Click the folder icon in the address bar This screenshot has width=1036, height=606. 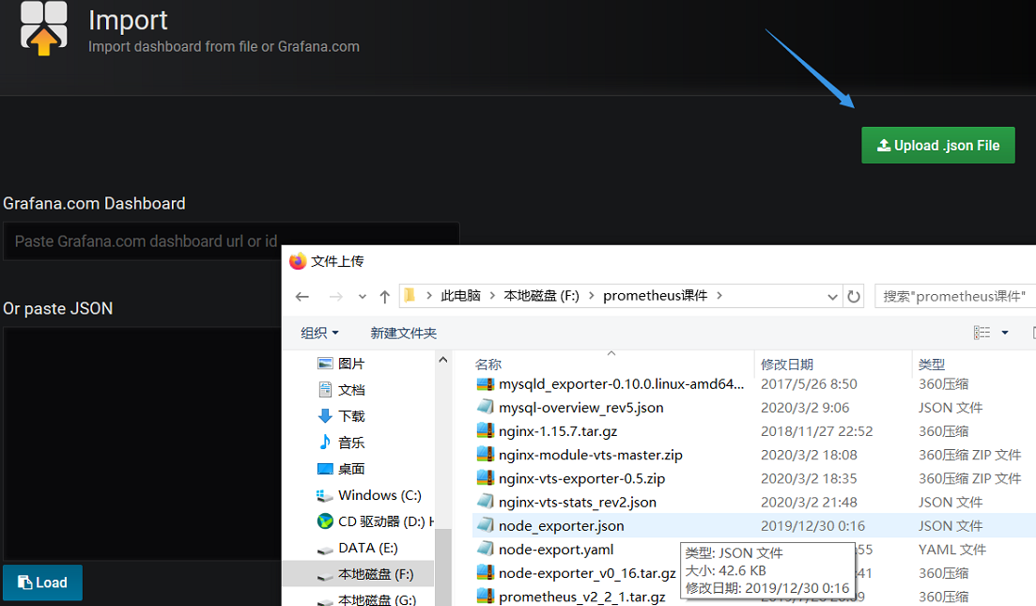[410, 295]
